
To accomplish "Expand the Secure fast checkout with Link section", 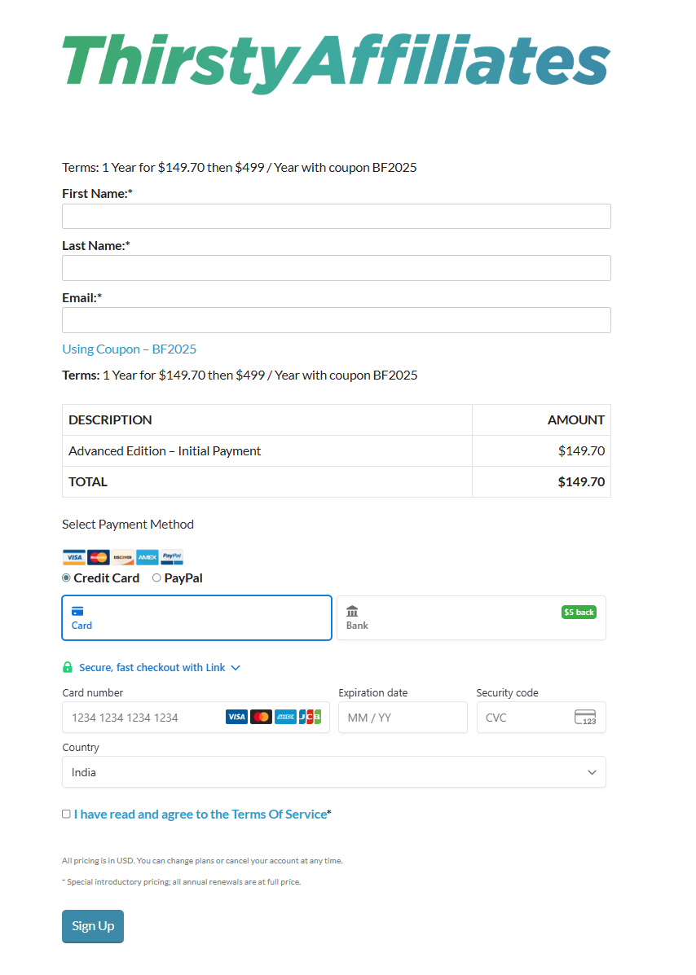I will [x=236, y=667].
